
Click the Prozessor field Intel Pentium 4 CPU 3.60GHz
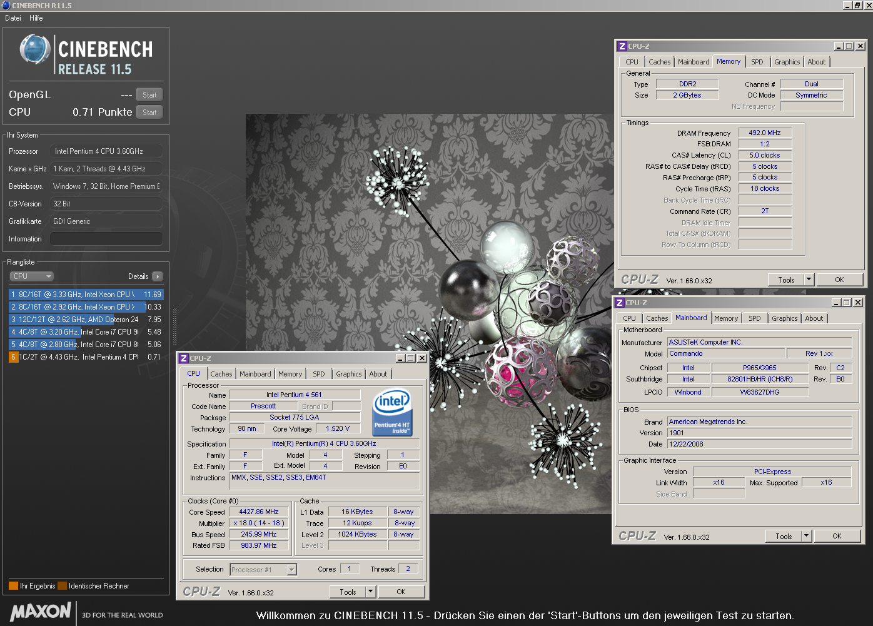point(106,151)
